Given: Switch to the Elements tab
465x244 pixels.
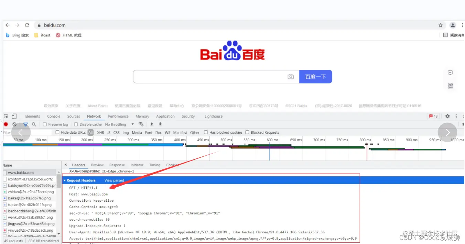Looking at the screenshot, I should [33, 116].
